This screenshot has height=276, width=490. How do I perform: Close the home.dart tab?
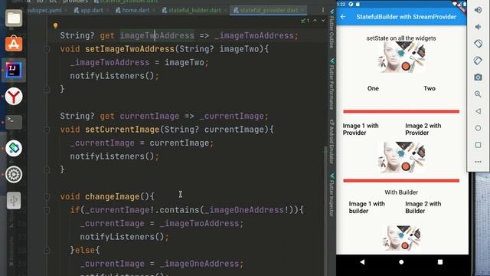(153, 10)
